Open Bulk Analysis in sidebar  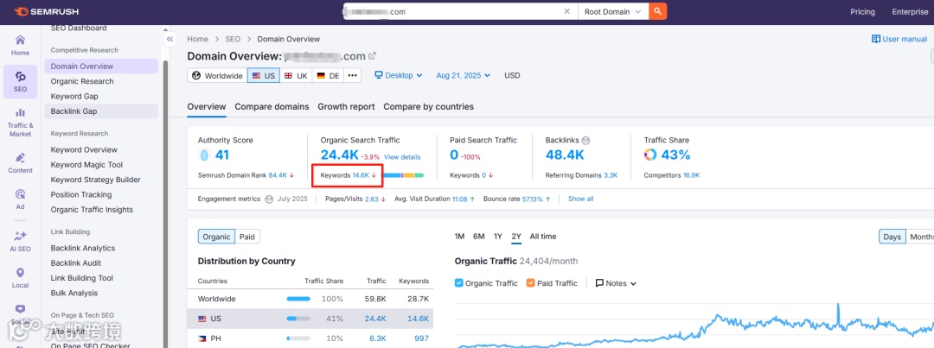pos(74,293)
